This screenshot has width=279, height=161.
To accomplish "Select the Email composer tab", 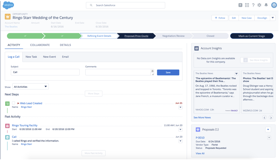I will click(65, 57).
